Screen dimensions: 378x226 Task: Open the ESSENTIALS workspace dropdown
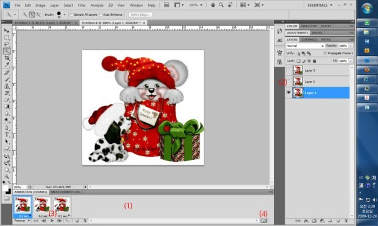pyautogui.click(x=319, y=5)
